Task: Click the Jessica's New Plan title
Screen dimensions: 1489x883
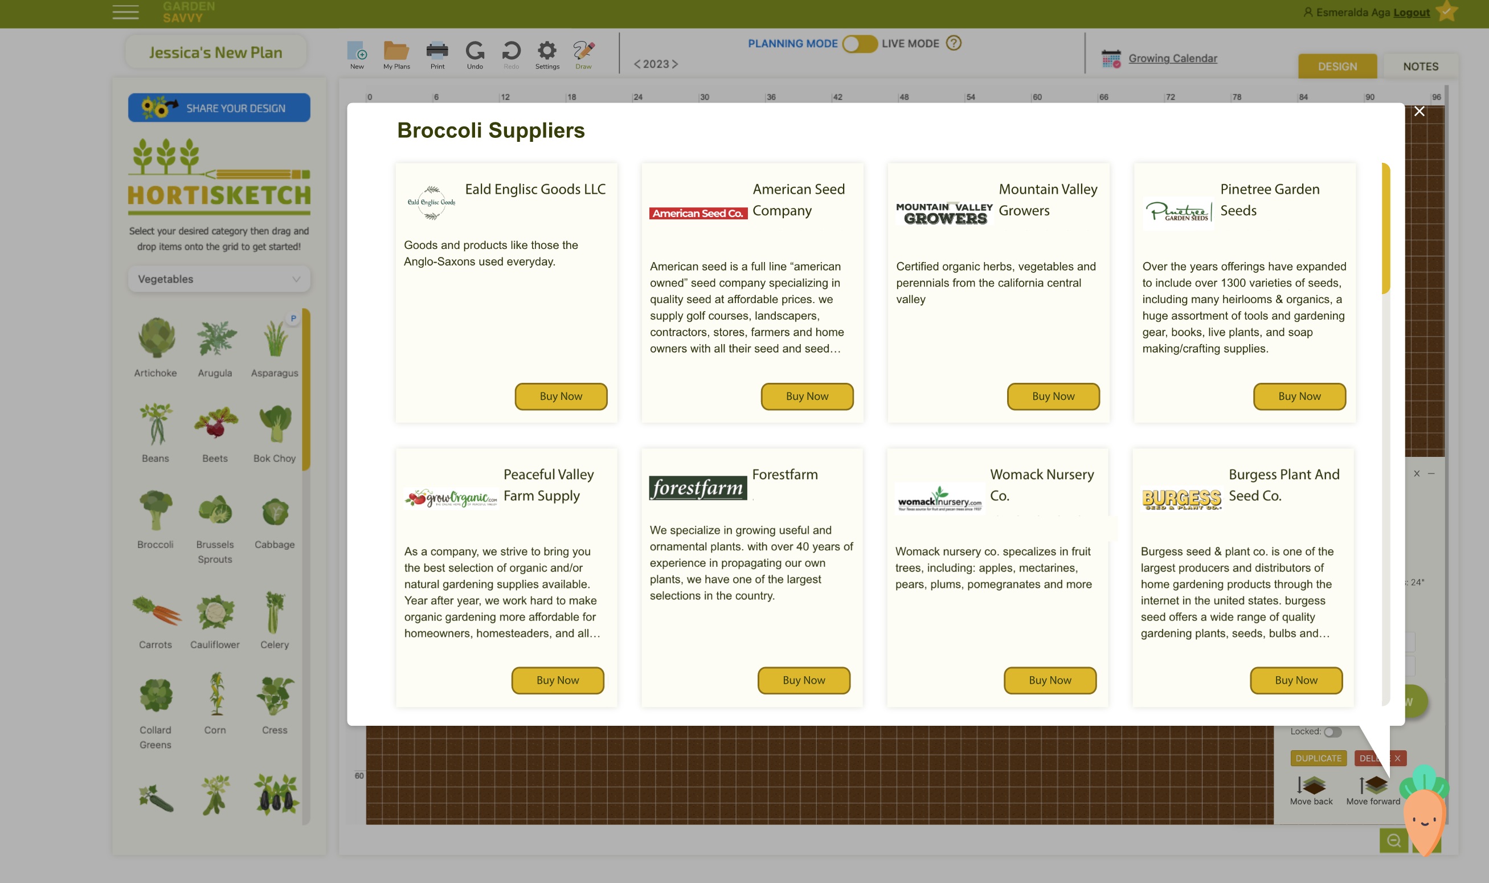Action: (215, 52)
